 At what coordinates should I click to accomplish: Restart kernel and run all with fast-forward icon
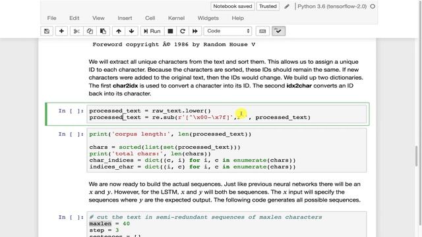click(x=195, y=31)
